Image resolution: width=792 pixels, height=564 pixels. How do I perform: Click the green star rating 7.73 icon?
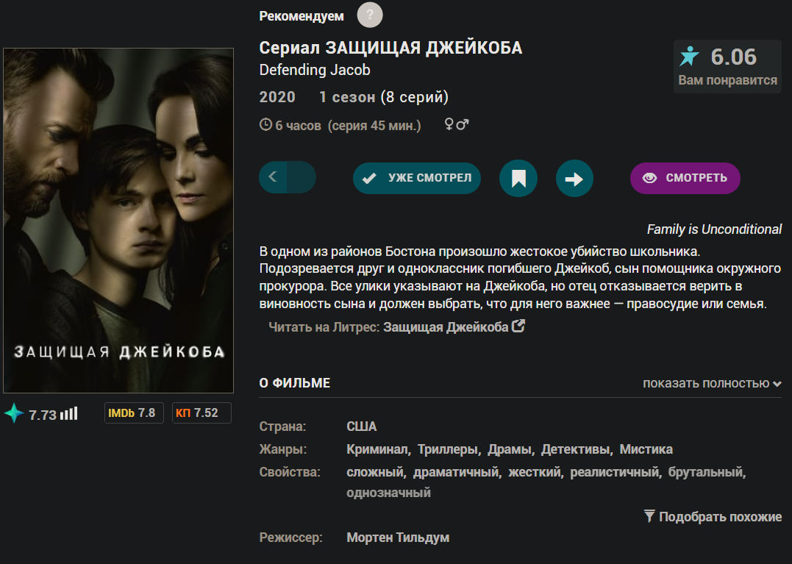tap(14, 413)
